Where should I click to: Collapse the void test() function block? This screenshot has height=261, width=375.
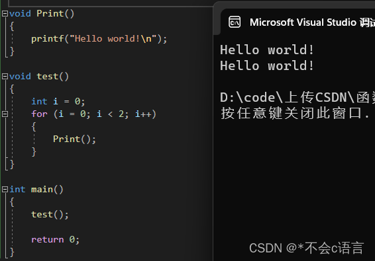coord(5,77)
